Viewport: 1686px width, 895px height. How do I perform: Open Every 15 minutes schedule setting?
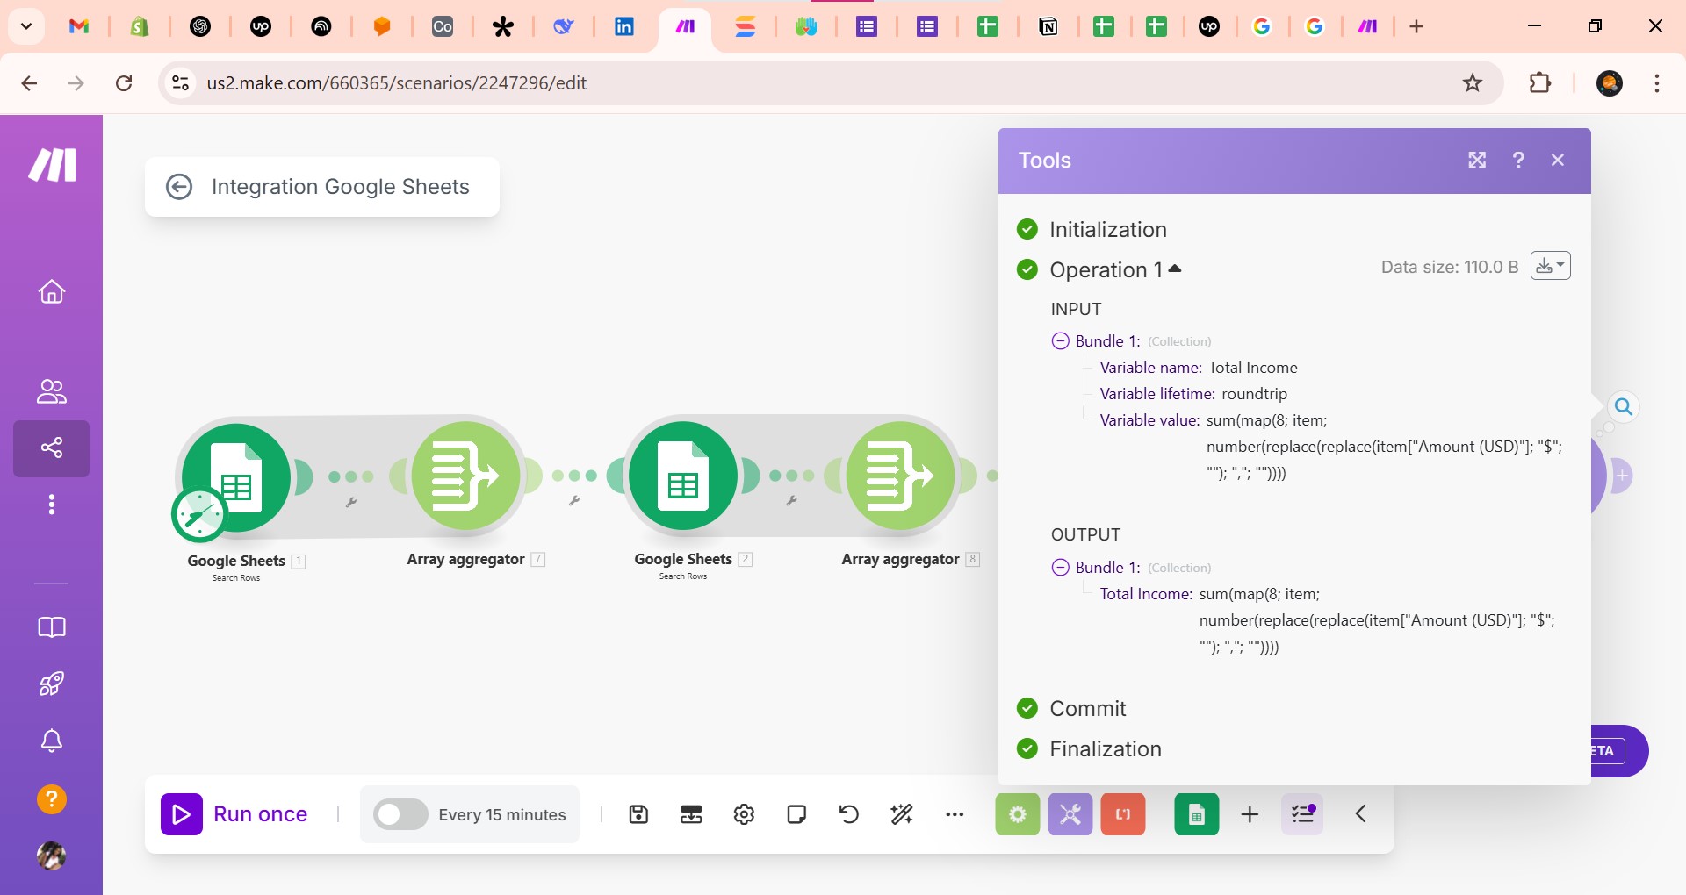[x=502, y=815]
